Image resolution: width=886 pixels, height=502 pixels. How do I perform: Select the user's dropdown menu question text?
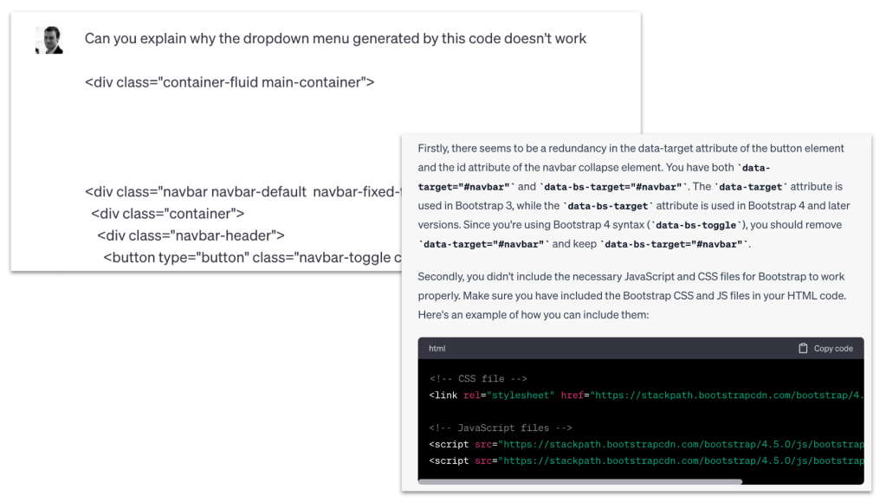334,38
